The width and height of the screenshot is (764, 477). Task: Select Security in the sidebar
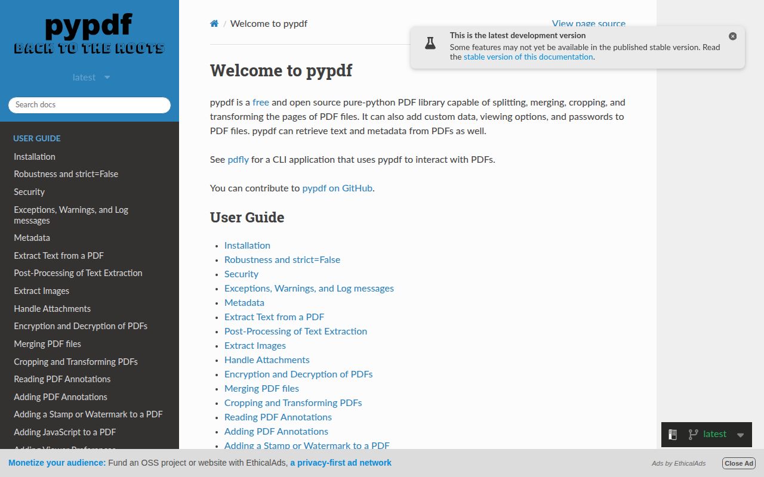(x=29, y=192)
